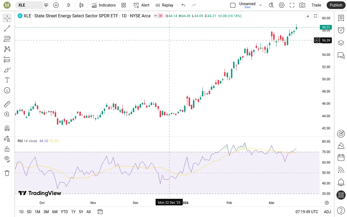Toggle ADJ adjusted data
The width and height of the screenshot is (347, 217).
pos(327,212)
